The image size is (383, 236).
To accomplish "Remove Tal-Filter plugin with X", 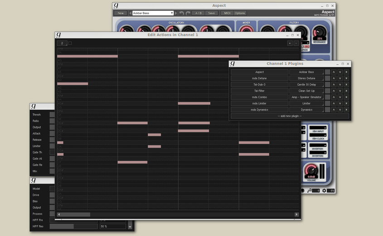I will click(x=346, y=91).
